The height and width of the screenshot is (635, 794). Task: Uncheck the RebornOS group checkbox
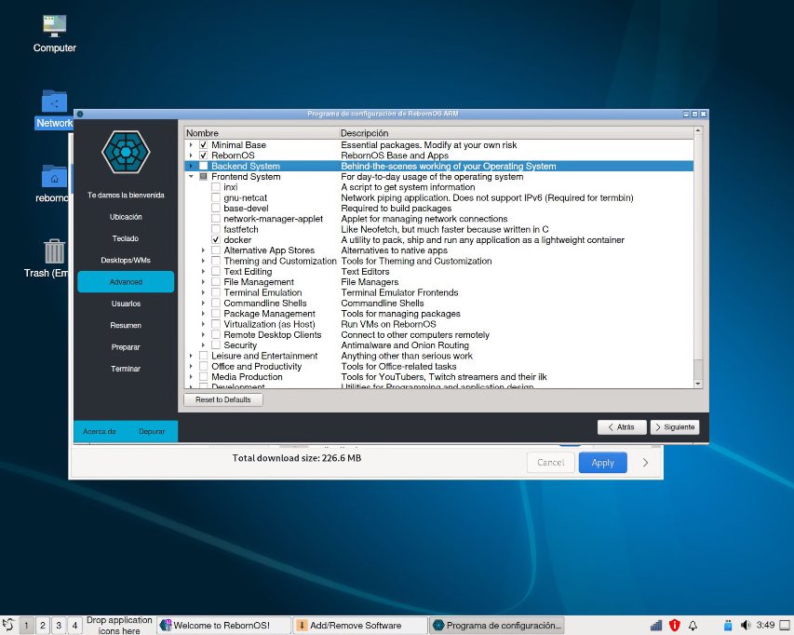(203, 155)
